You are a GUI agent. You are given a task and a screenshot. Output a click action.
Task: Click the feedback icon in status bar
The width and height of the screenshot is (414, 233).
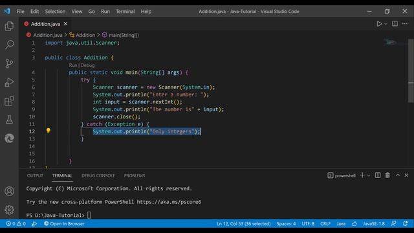pos(393,224)
